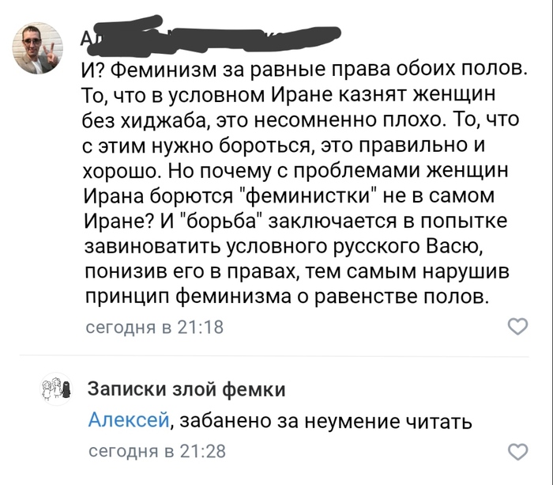
Task: Click the blue Алексей mention link
Action: click(x=128, y=420)
